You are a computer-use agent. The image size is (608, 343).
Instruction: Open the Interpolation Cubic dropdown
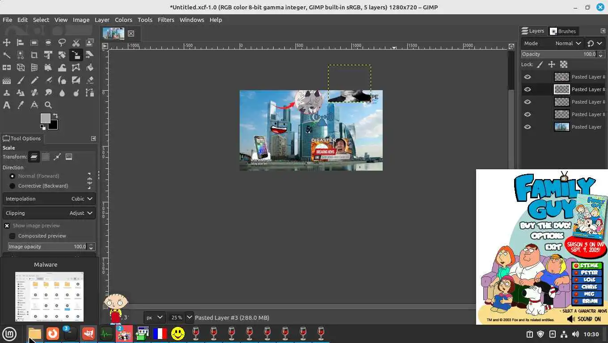(x=49, y=199)
